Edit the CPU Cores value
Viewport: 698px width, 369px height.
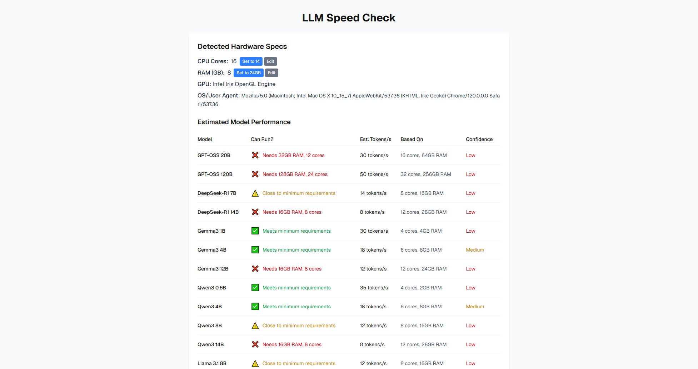coord(270,61)
